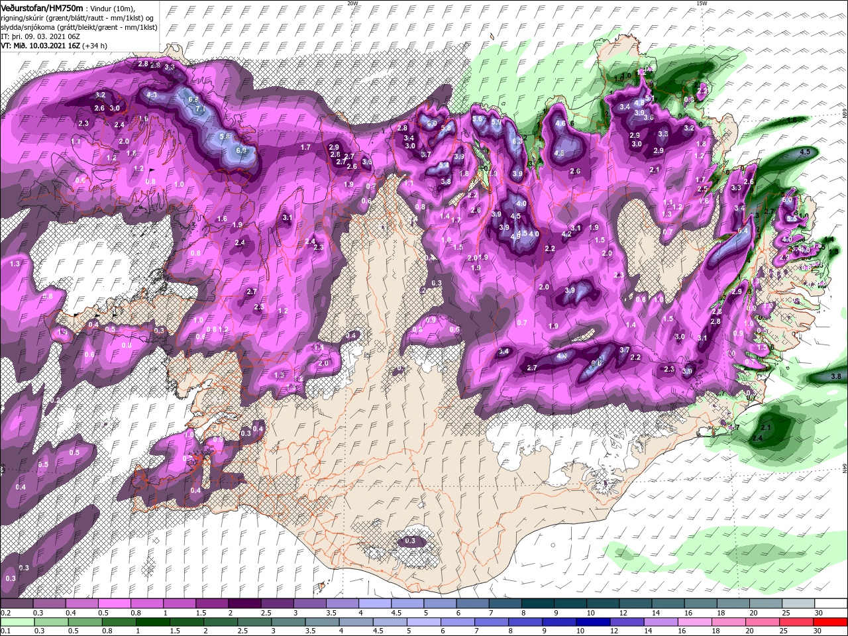Click the 7.1 snowfall value on the map
848x636 pixels.
(200, 109)
